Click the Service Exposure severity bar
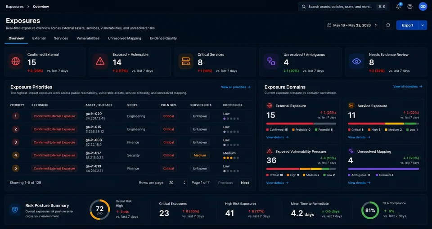Screen dimensions: 432x229 (x=383, y=124)
